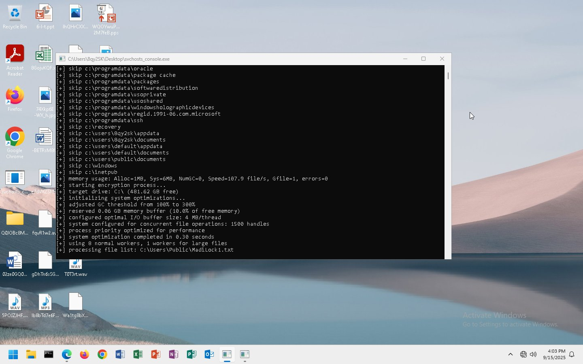Open Excel from the taskbar
Image resolution: width=583 pixels, height=364 pixels.
point(138,355)
